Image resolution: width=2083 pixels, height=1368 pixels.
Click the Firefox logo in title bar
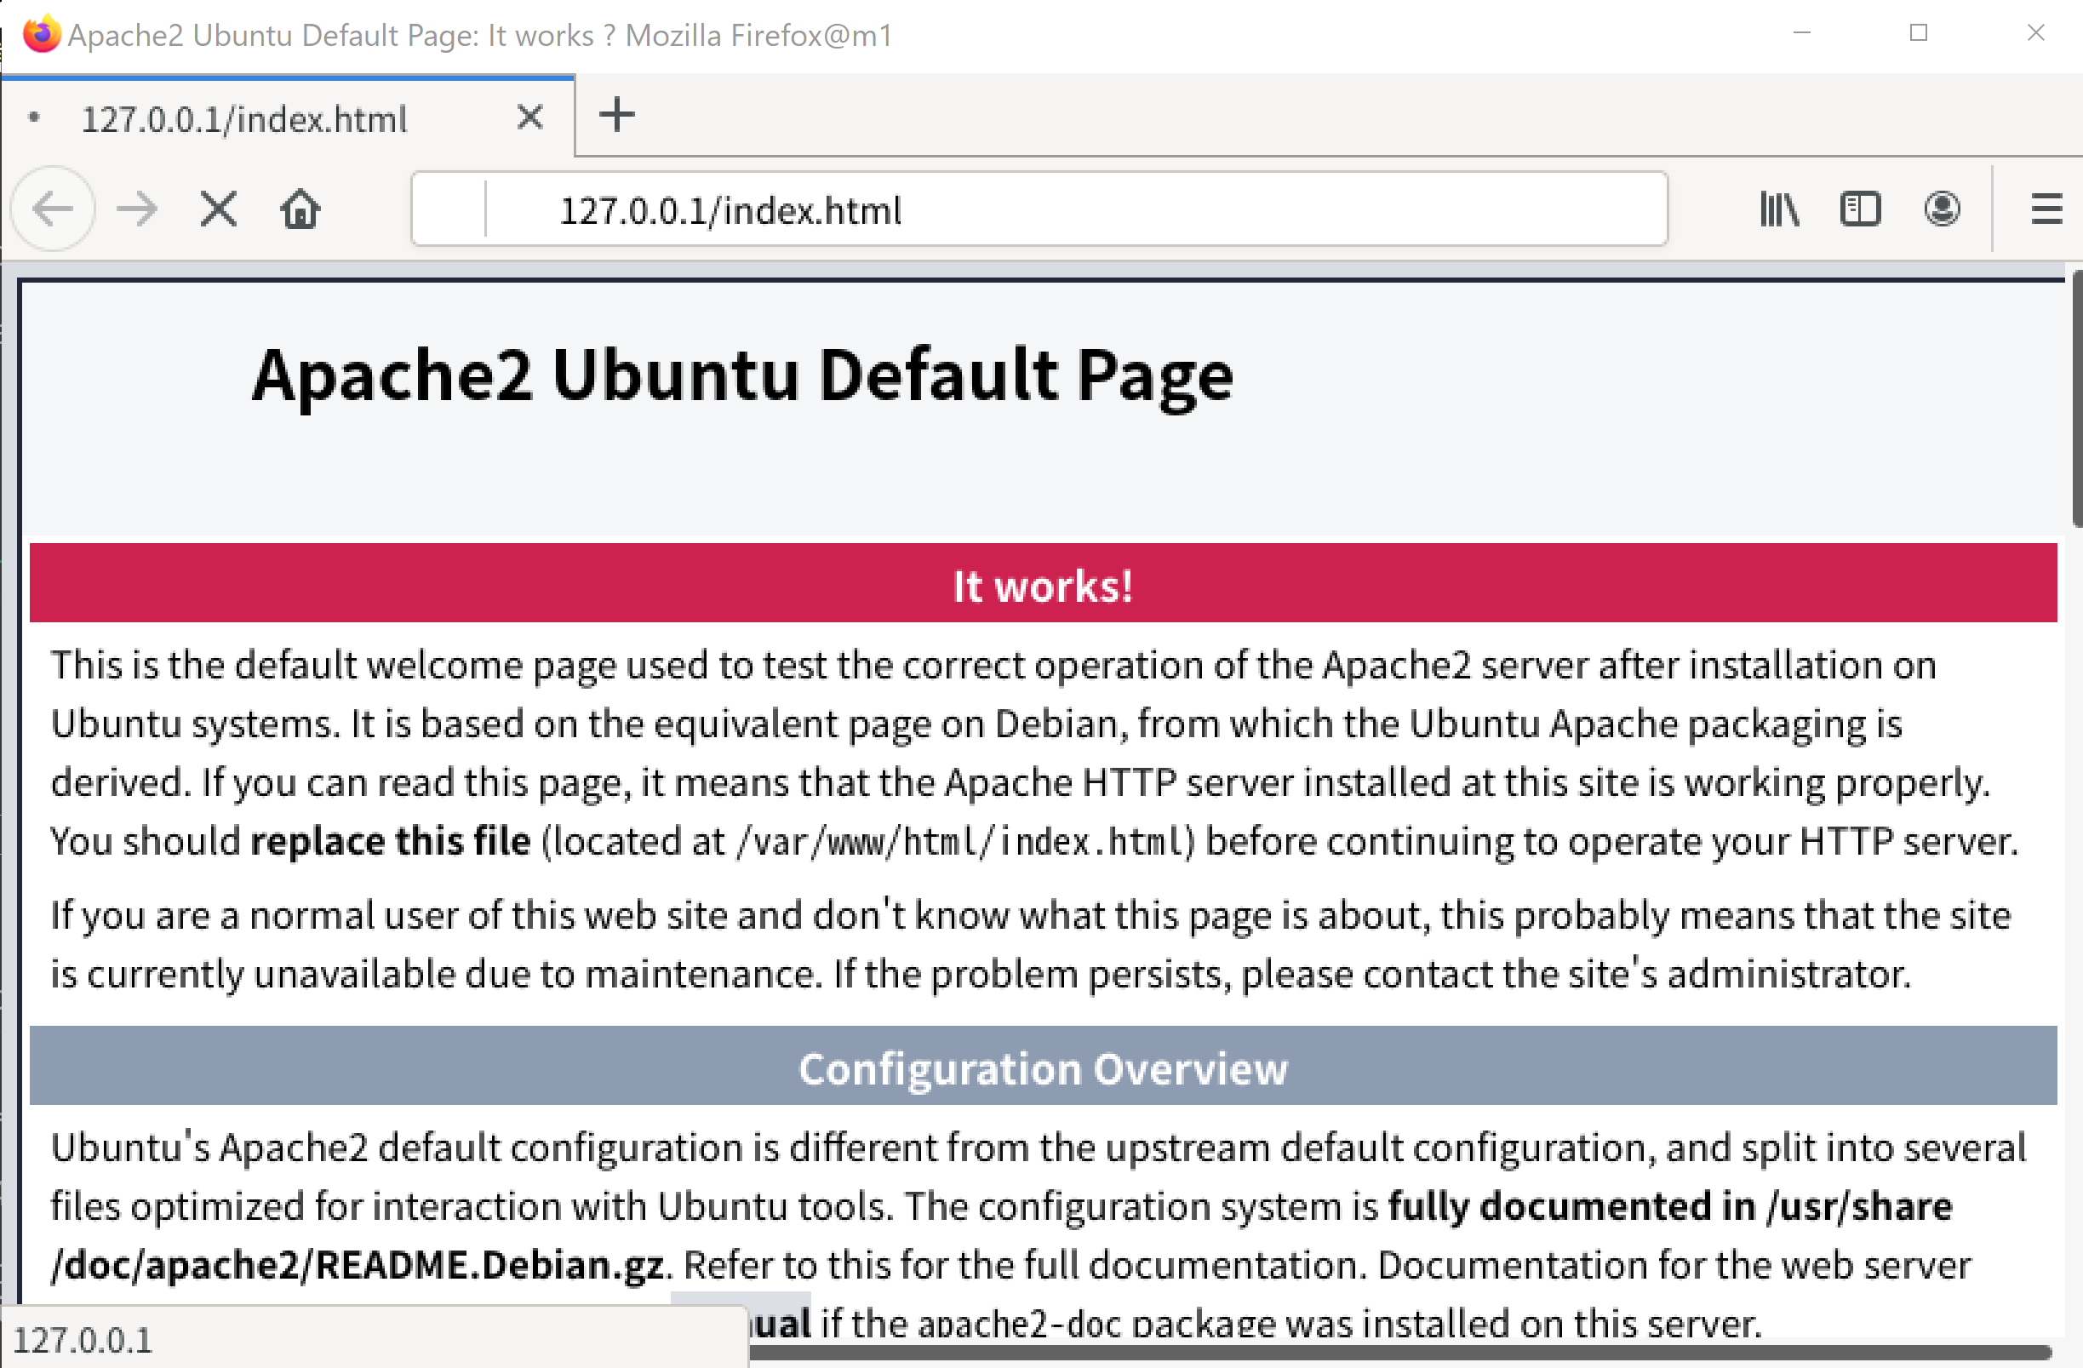pyautogui.click(x=41, y=34)
